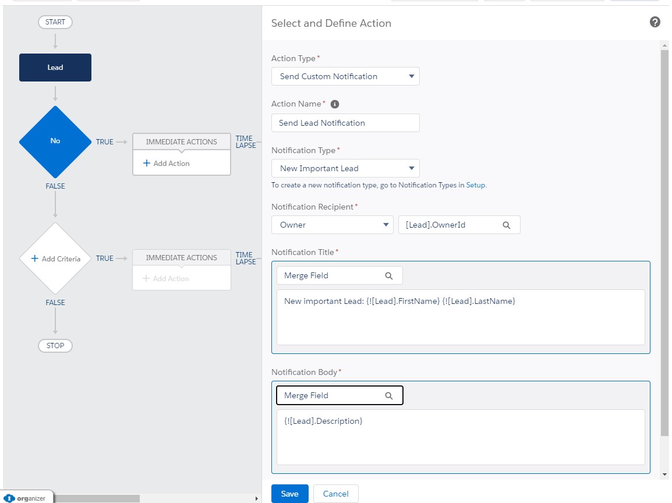Click plus icon of enabled Add Action
Image resolution: width=672 pixels, height=503 pixels.
pos(147,163)
